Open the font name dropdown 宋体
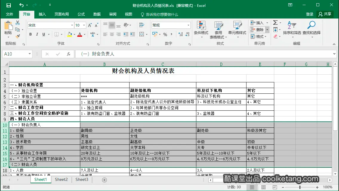This screenshot has width=339, height=191. 72,25
